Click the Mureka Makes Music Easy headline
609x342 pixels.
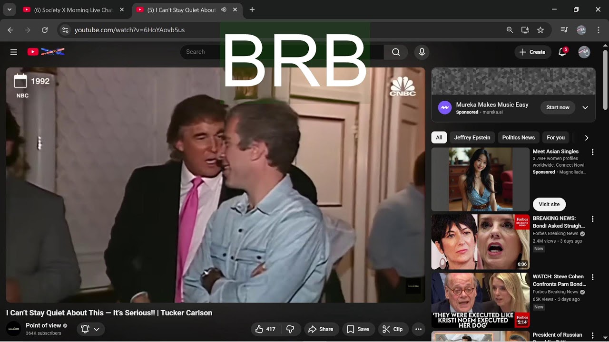(x=492, y=104)
